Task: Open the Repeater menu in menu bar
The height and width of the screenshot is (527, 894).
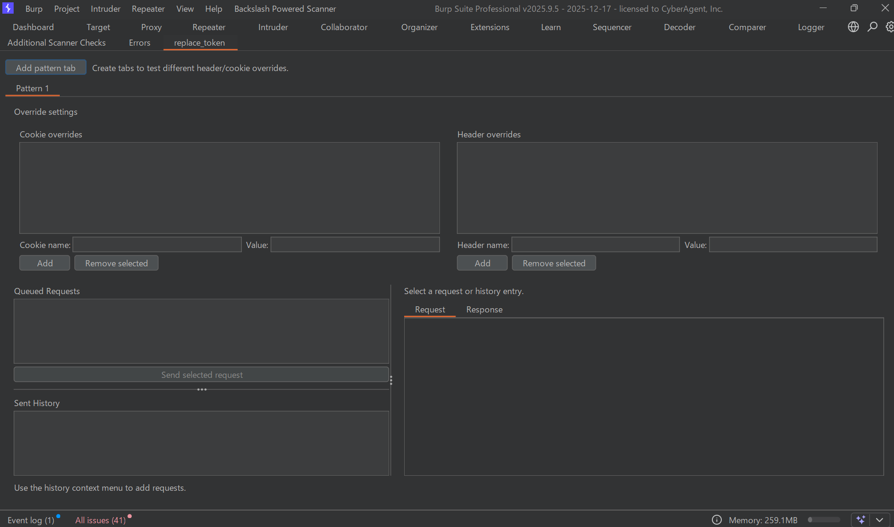Action: (148, 8)
